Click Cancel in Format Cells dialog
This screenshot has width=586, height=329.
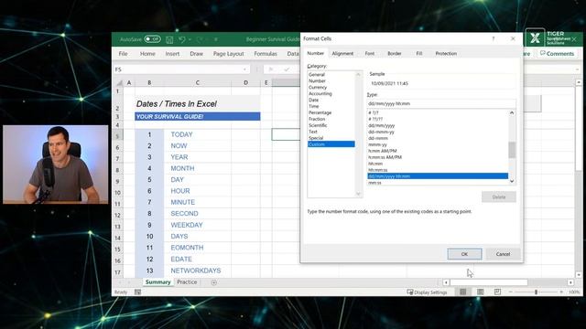click(x=503, y=254)
